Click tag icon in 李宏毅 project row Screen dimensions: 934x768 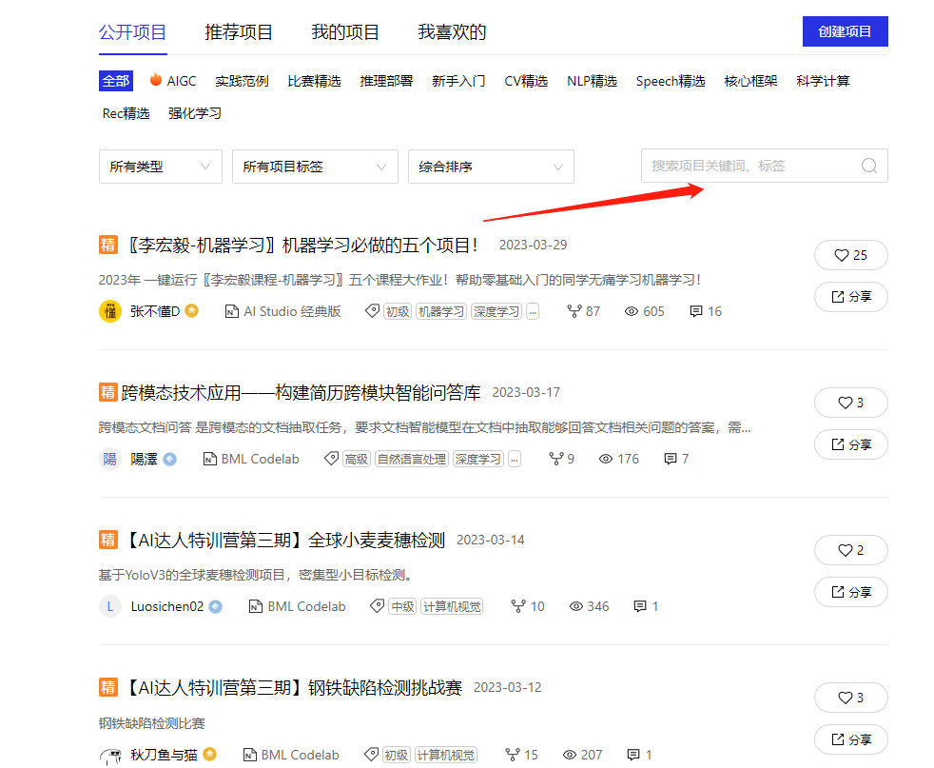372,311
